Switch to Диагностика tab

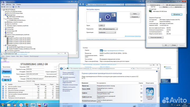click(x=178, y=7)
